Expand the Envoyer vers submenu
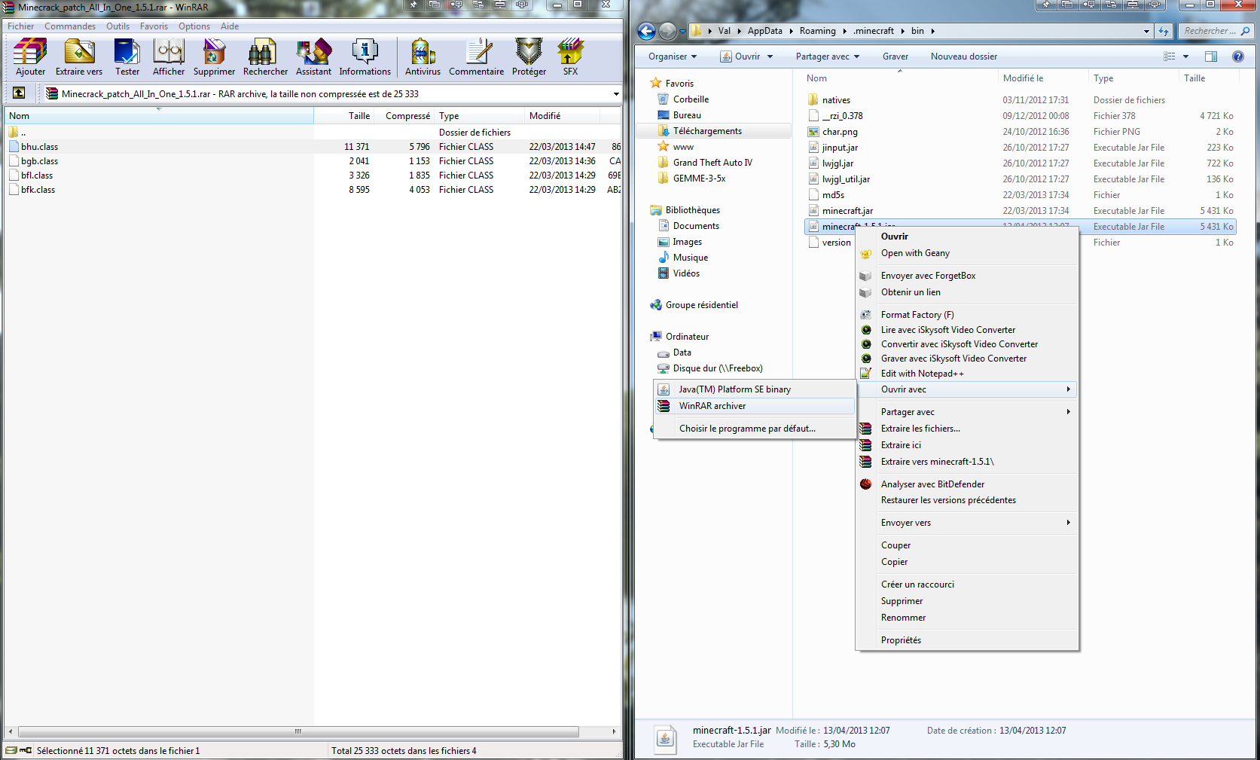The height and width of the screenshot is (760, 1260). tap(906, 523)
